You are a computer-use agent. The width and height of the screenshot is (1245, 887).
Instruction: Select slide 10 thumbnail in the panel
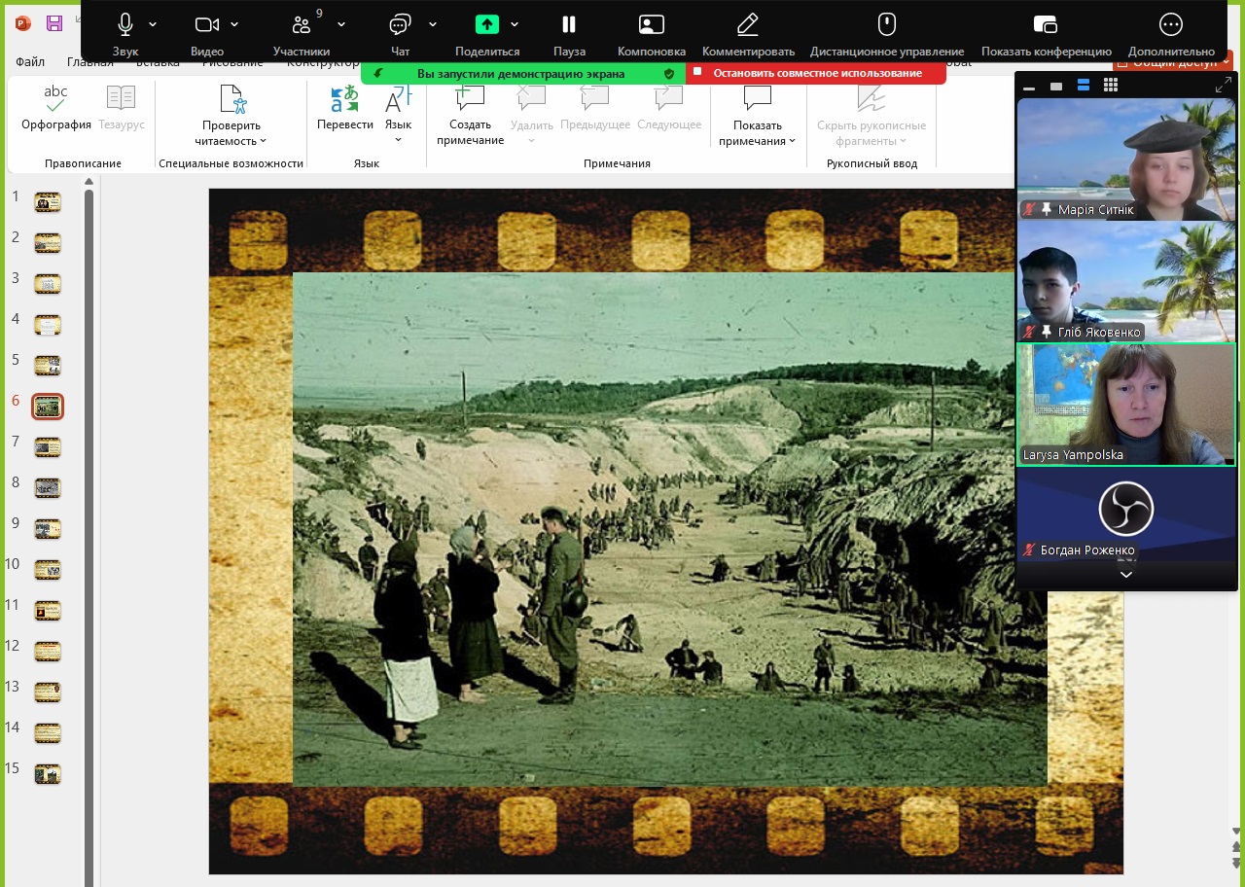pos(48,570)
